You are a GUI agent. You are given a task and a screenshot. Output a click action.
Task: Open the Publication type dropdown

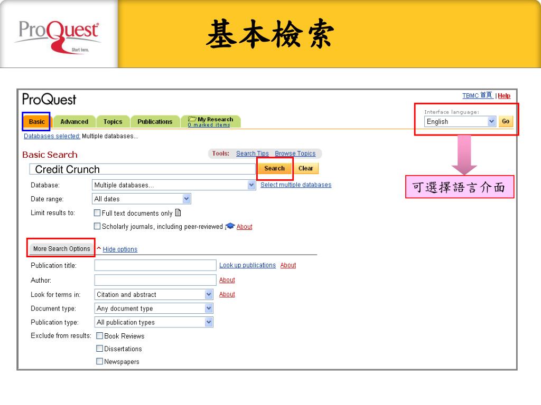tap(154, 322)
